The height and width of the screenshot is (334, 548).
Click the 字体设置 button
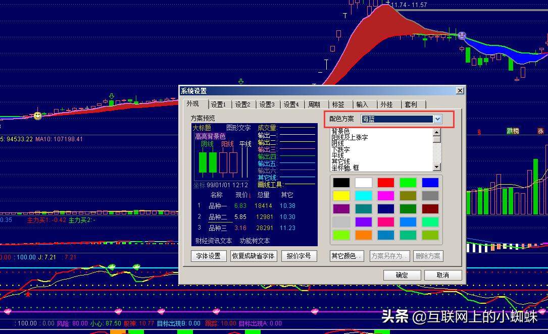208,256
